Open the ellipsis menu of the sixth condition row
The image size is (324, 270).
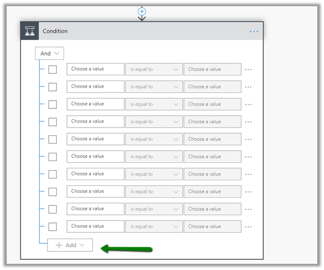click(x=248, y=157)
